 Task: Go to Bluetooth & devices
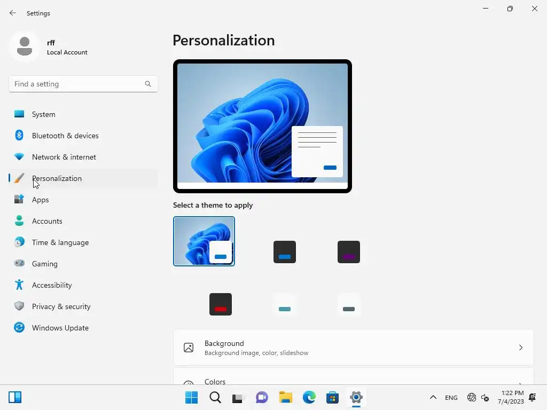pyautogui.click(x=83, y=136)
